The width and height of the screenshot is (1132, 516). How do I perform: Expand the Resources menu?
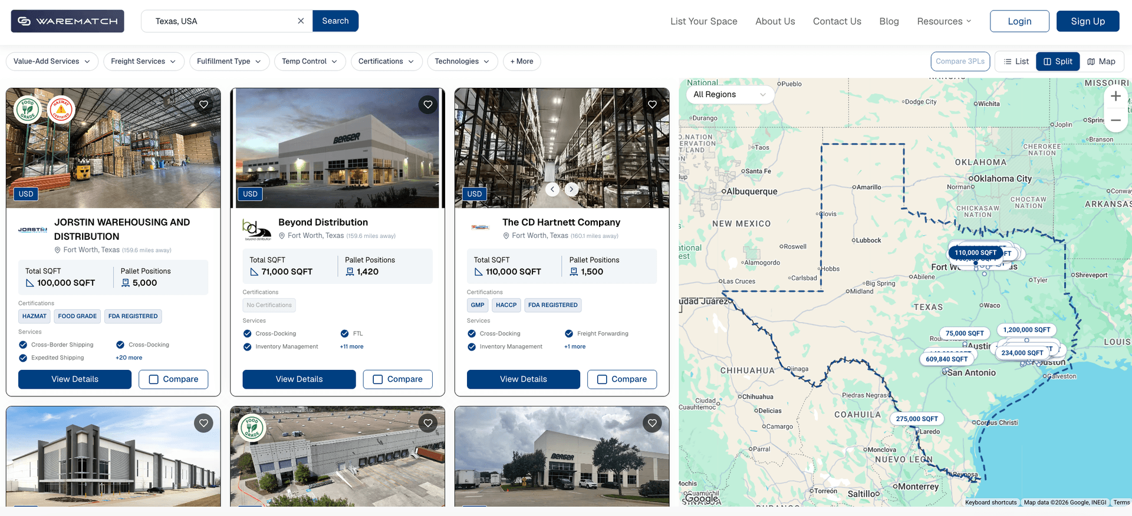944,21
